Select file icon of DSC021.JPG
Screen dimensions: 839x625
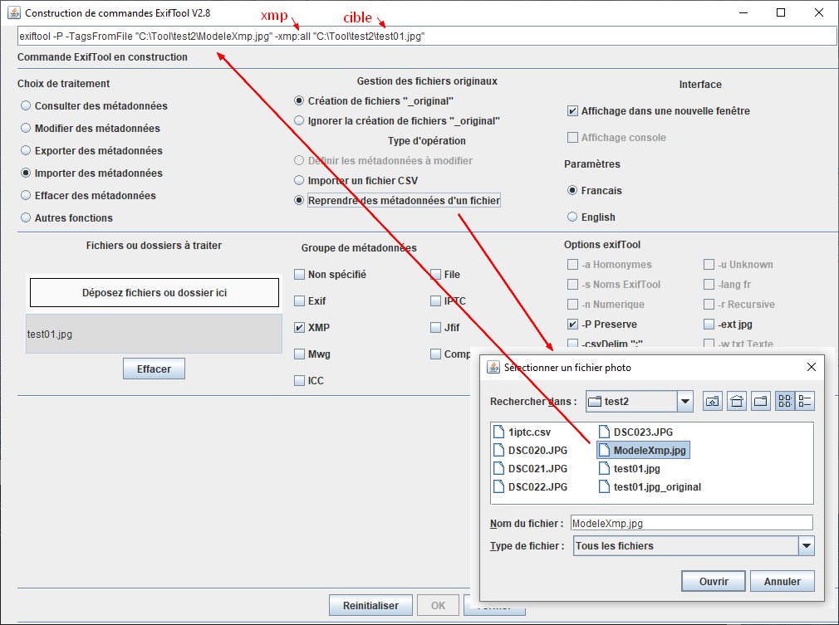click(498, 468)
